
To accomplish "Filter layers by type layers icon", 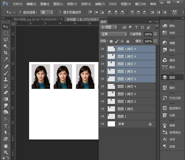I will click(136, 27).
